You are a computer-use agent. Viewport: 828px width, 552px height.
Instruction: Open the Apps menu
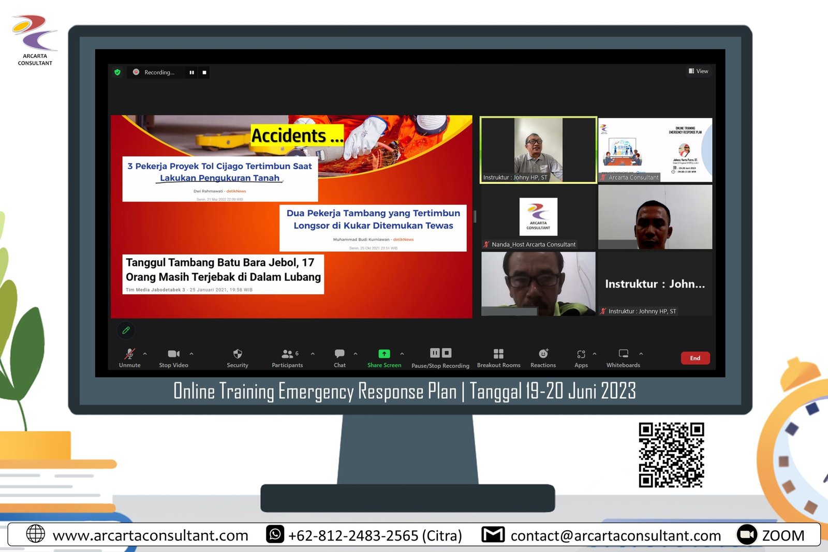(581, 354)
